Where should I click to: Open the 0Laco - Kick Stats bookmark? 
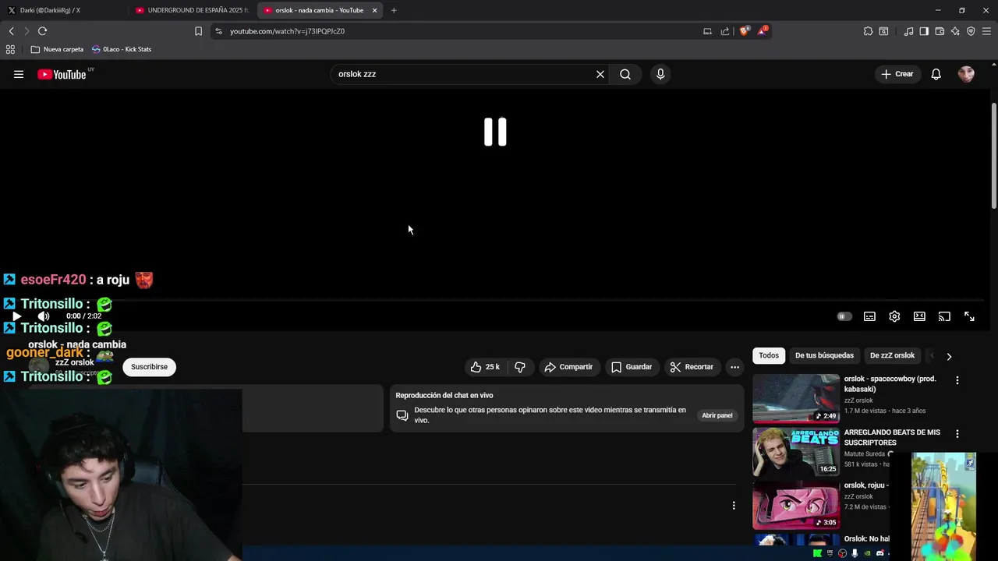click(x=122, y=49)
